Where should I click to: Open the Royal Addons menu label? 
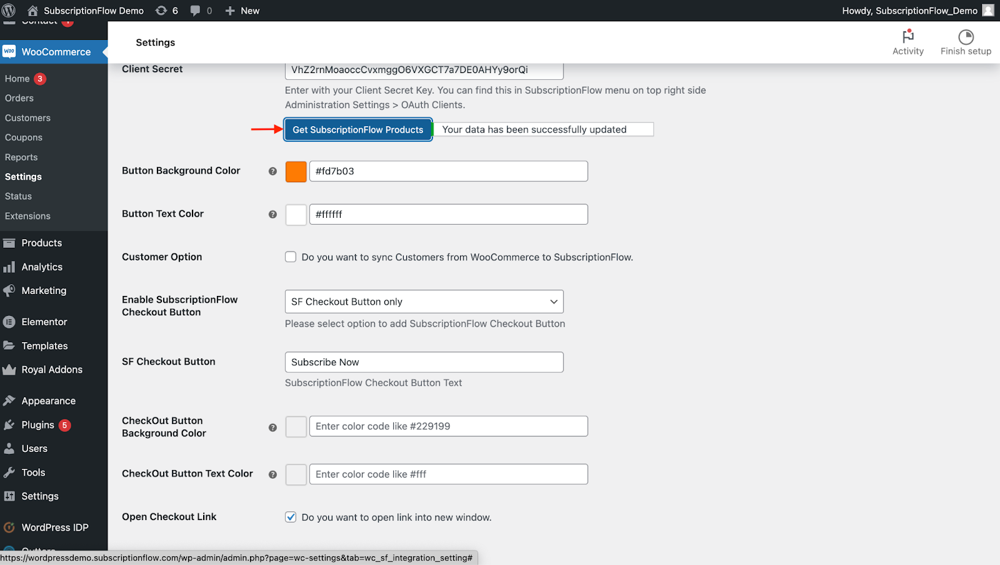coord(52,370)
